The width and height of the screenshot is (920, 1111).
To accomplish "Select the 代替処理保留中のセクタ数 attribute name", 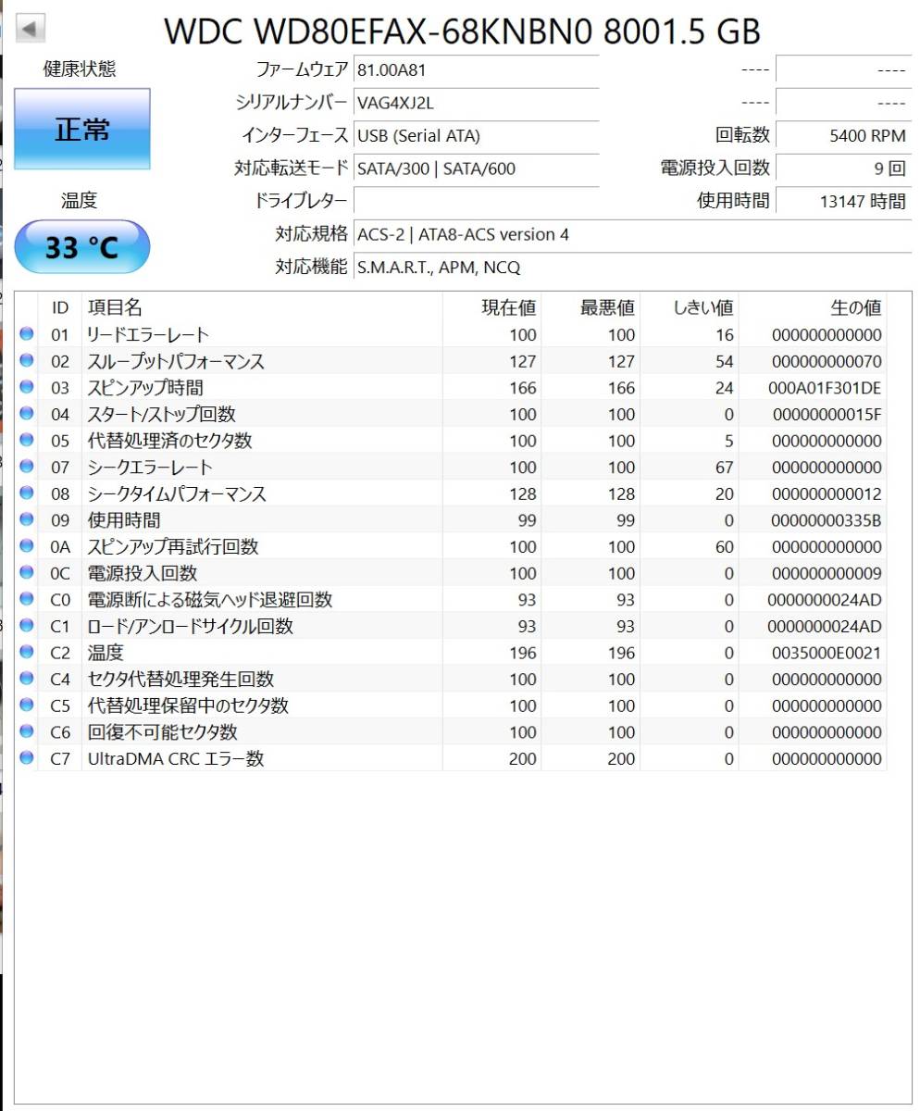I will 188,706.
